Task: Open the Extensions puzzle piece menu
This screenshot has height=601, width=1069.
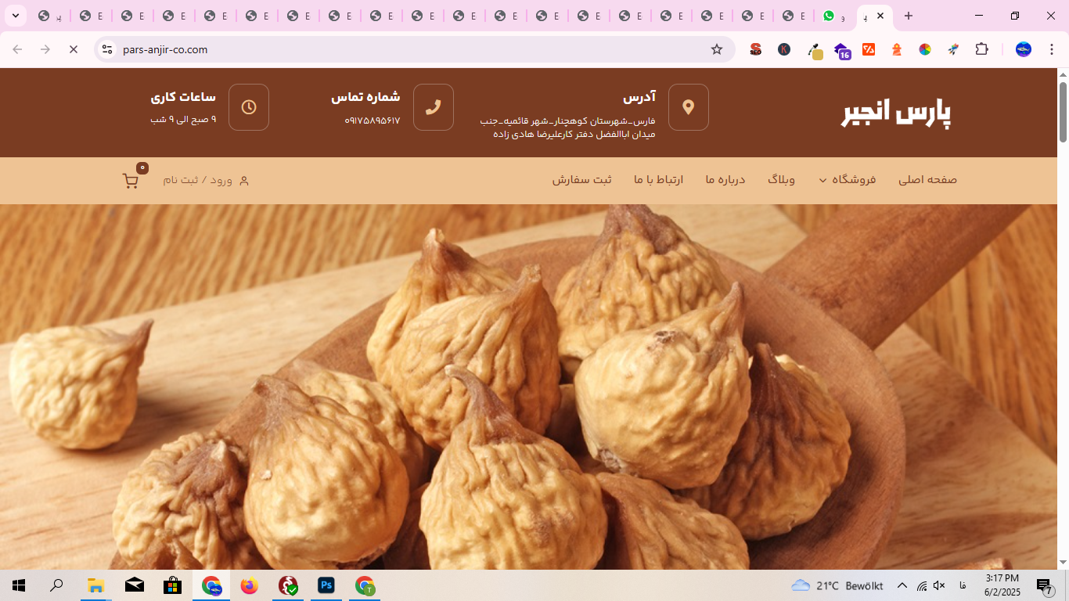Action: [x=981, y=49]
